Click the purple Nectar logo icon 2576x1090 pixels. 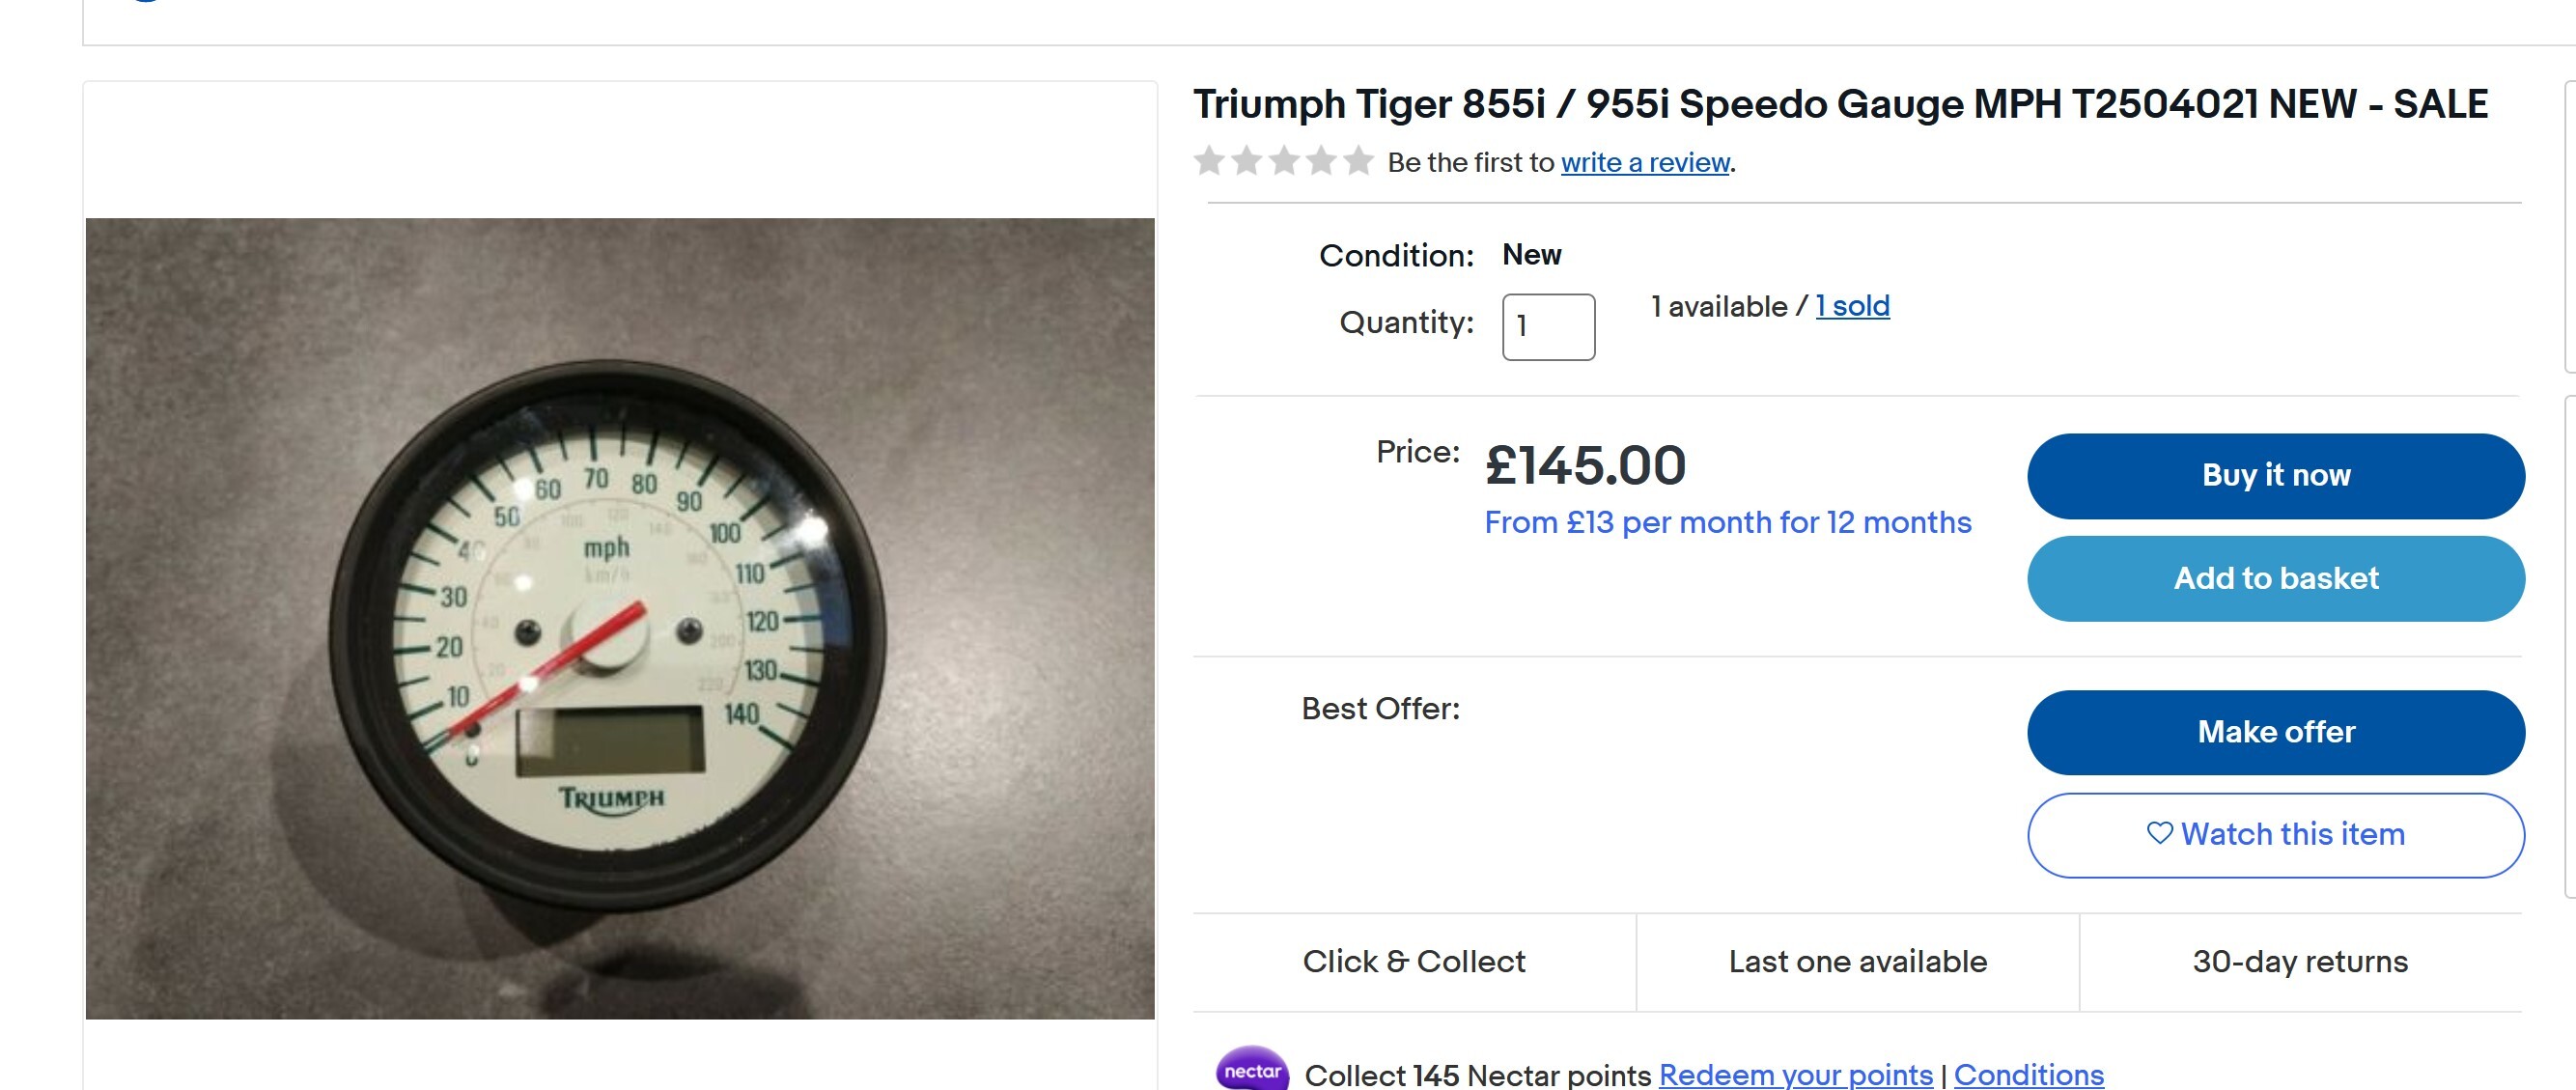tap(1252, 1071)
